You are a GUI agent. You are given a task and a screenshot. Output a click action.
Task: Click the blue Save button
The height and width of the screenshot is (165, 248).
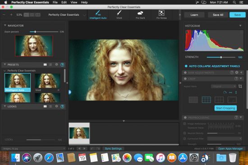[237, 15]
